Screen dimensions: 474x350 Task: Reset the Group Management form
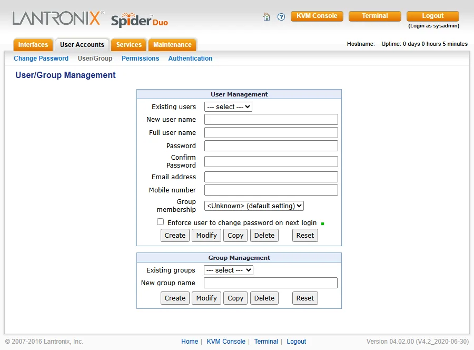(x=305, y=298)
